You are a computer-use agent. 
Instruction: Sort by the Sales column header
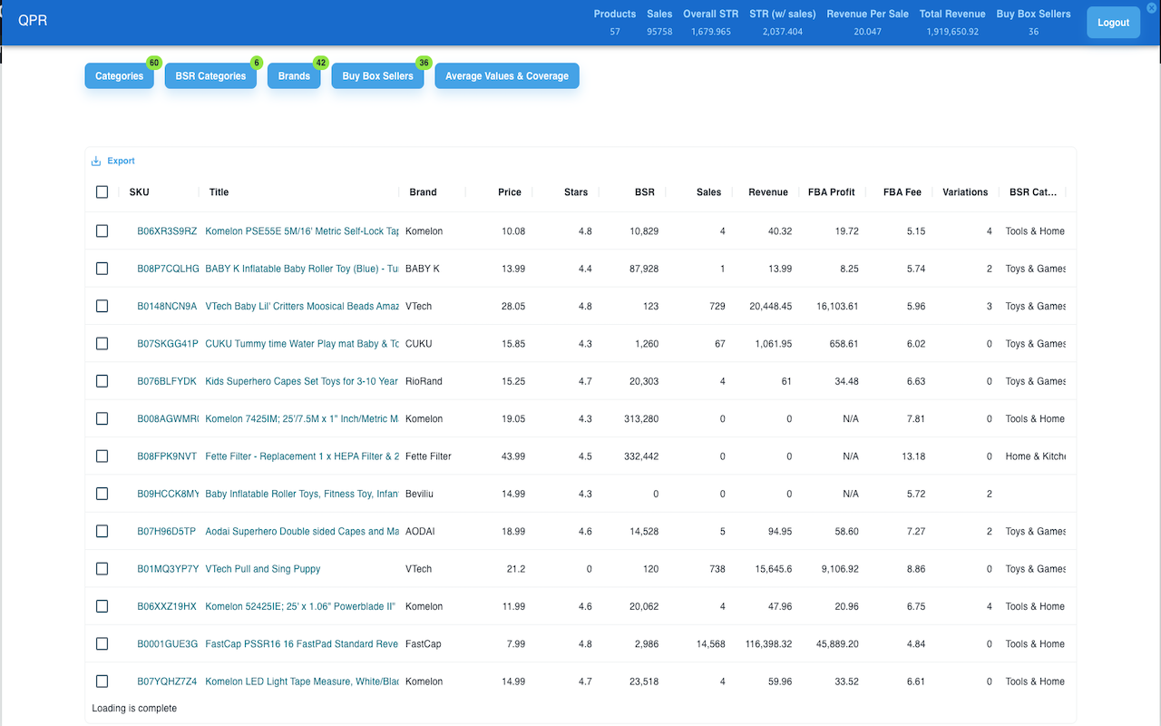(709, 192)
